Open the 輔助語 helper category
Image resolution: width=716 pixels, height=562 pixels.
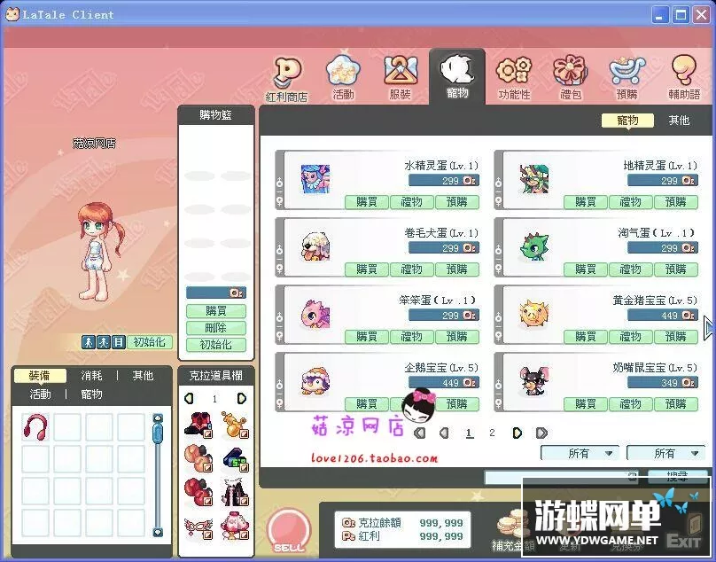(683, 76)
